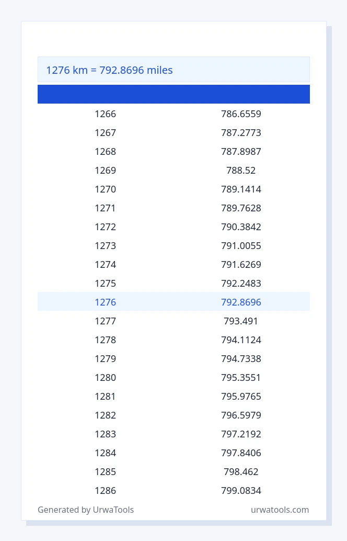
Task: Select the 1270 row number
Action: pyautogui.click(x=106, y=189)
